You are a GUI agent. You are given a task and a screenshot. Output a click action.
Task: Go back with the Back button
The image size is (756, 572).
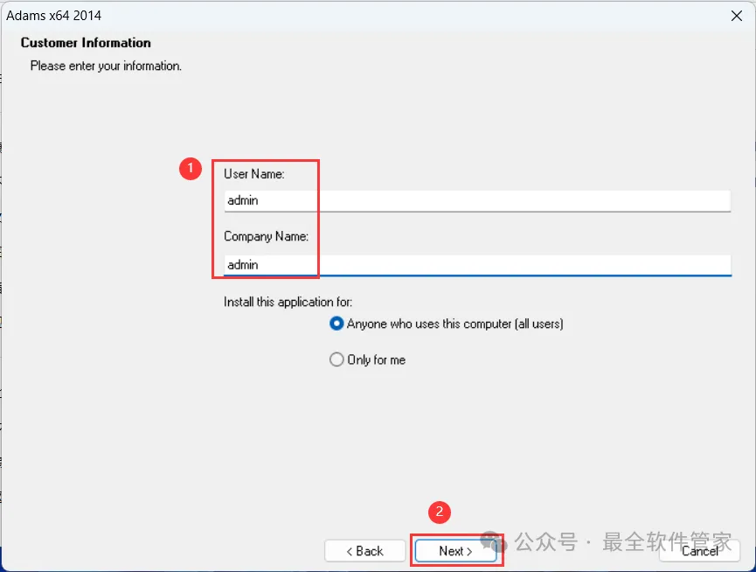point(365,551)
